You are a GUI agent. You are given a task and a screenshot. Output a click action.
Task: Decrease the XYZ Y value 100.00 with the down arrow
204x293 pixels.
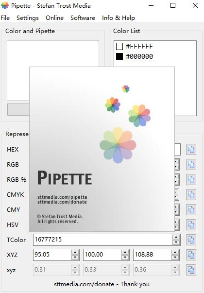tap(125, 258)
